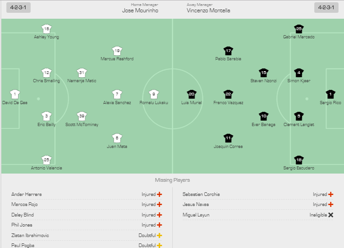Select the Sebastien Corchia missing player row
This screenshot has width=344, height=248.
tap(258, 194)
